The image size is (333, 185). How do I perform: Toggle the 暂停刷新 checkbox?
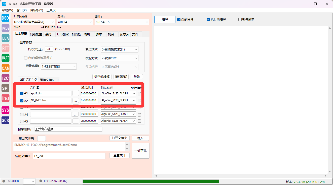[240, 20]
